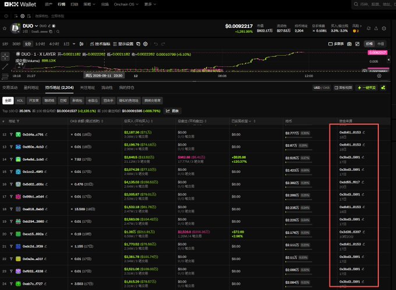Click the search magnifier beside DUO address
The width and height of the screenshot is (396, 290).
click(x=58, y=31)
